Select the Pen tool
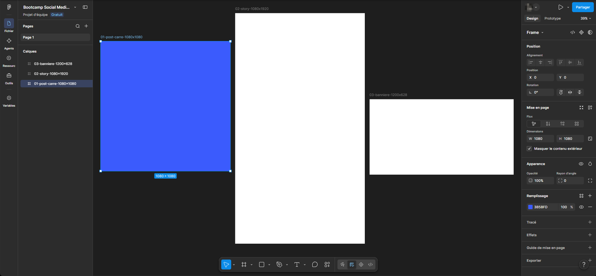Image resolution: width=596 pixels, height=276 pixels. tap(279, 264)
